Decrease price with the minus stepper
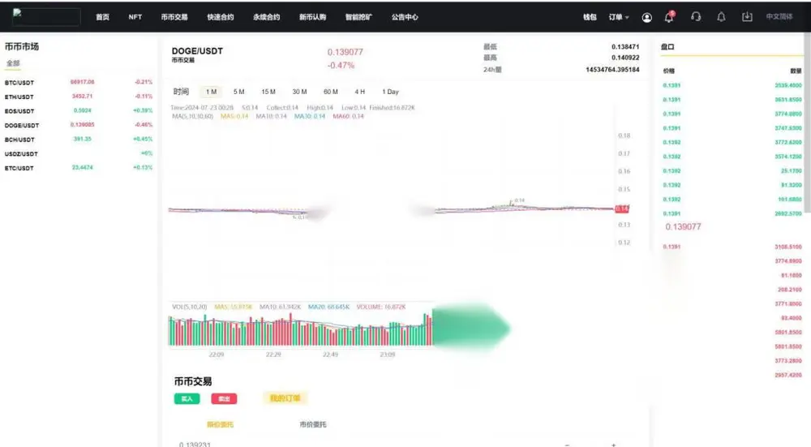 (568, 445)
